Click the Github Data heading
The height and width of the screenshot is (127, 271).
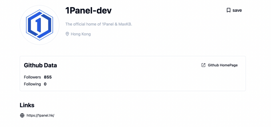click(40, 65)
